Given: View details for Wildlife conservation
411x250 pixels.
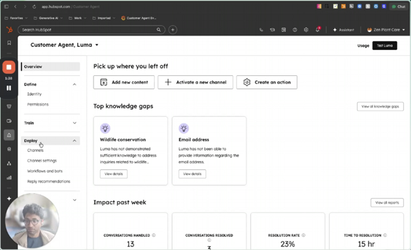Looking at the screenshot, I should pyautogui.click(x=113, y=174).
